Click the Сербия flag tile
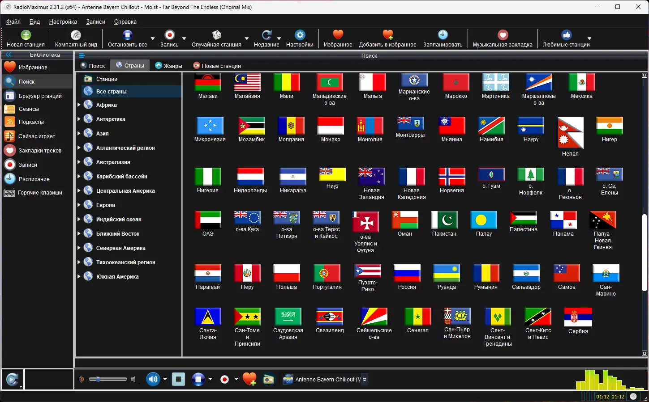 578,321
